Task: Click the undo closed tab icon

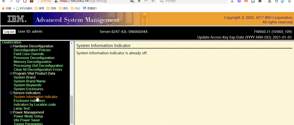Action: point(276,1)
